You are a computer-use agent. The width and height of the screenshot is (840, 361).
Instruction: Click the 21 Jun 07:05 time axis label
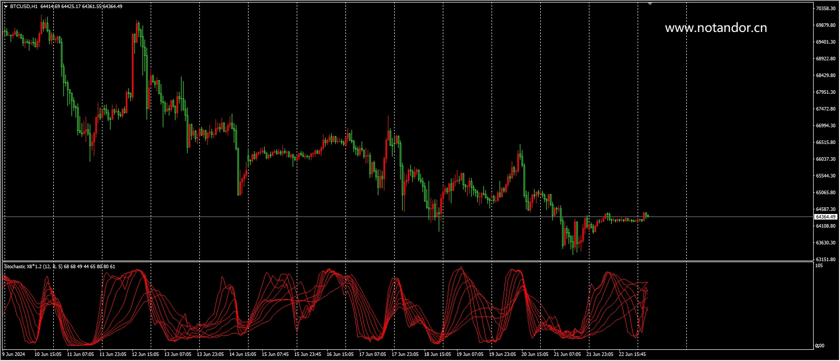(568, 354)
